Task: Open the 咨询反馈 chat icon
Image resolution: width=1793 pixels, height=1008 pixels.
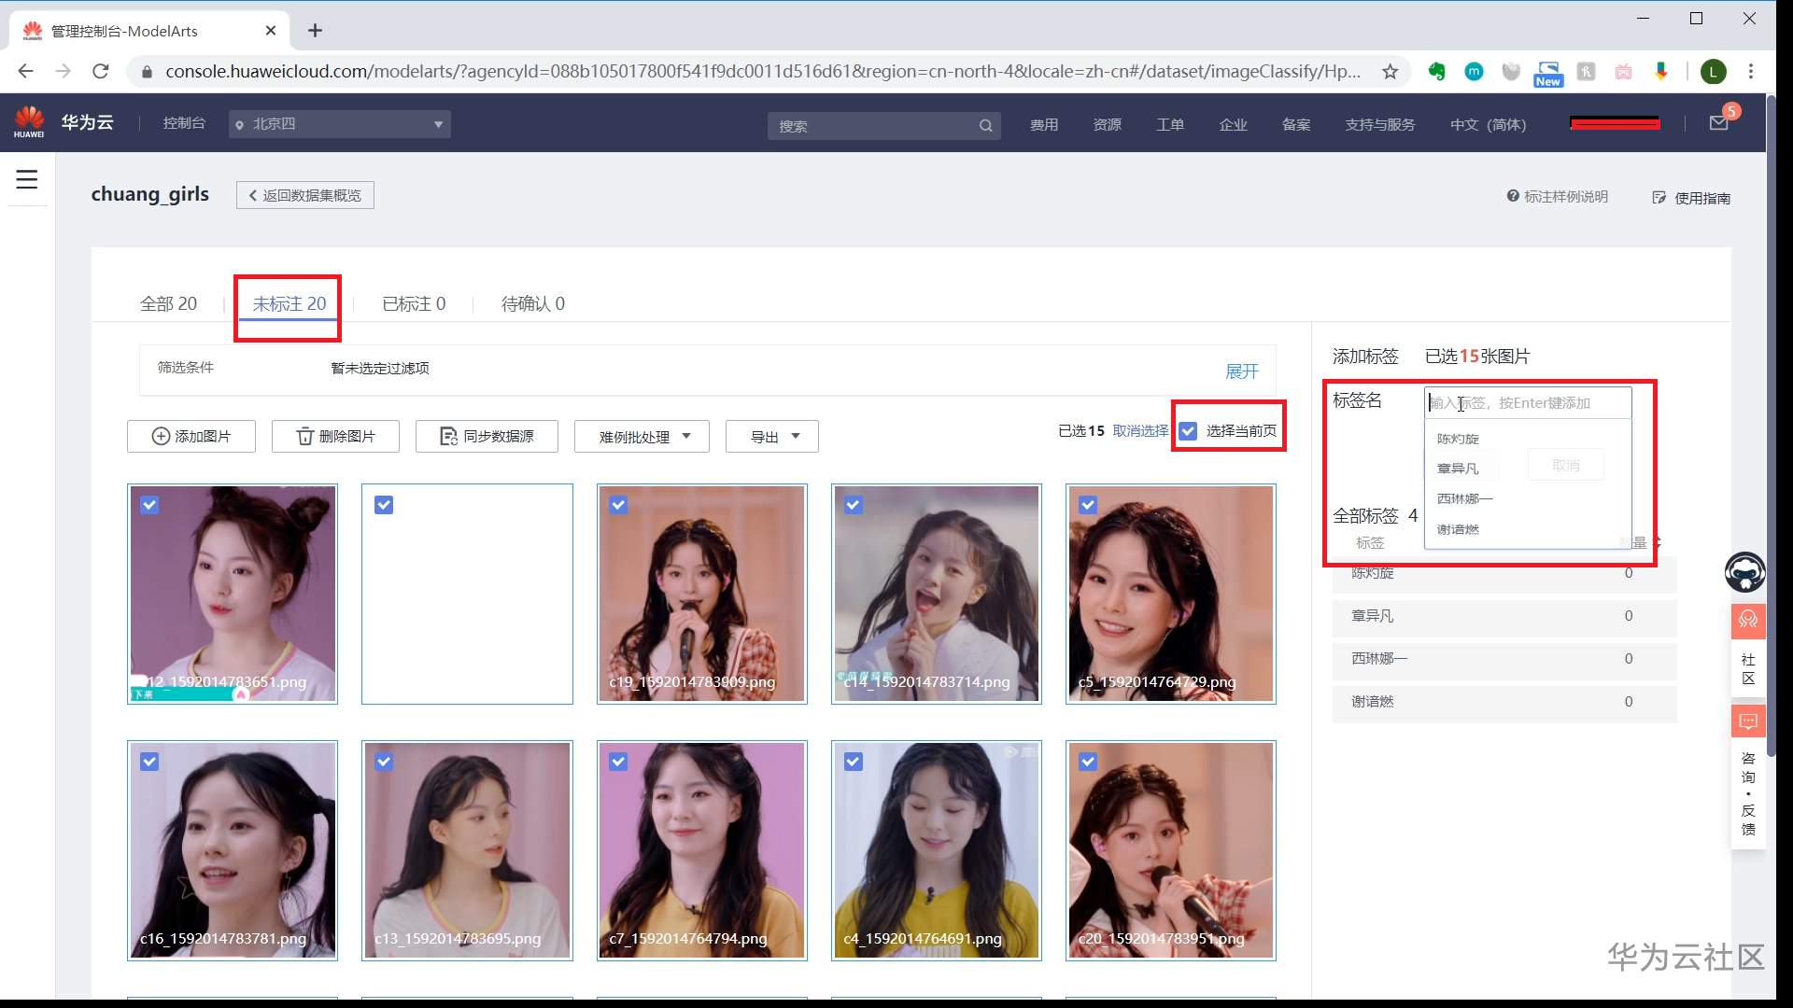Action: click(x=1748, y=721)
